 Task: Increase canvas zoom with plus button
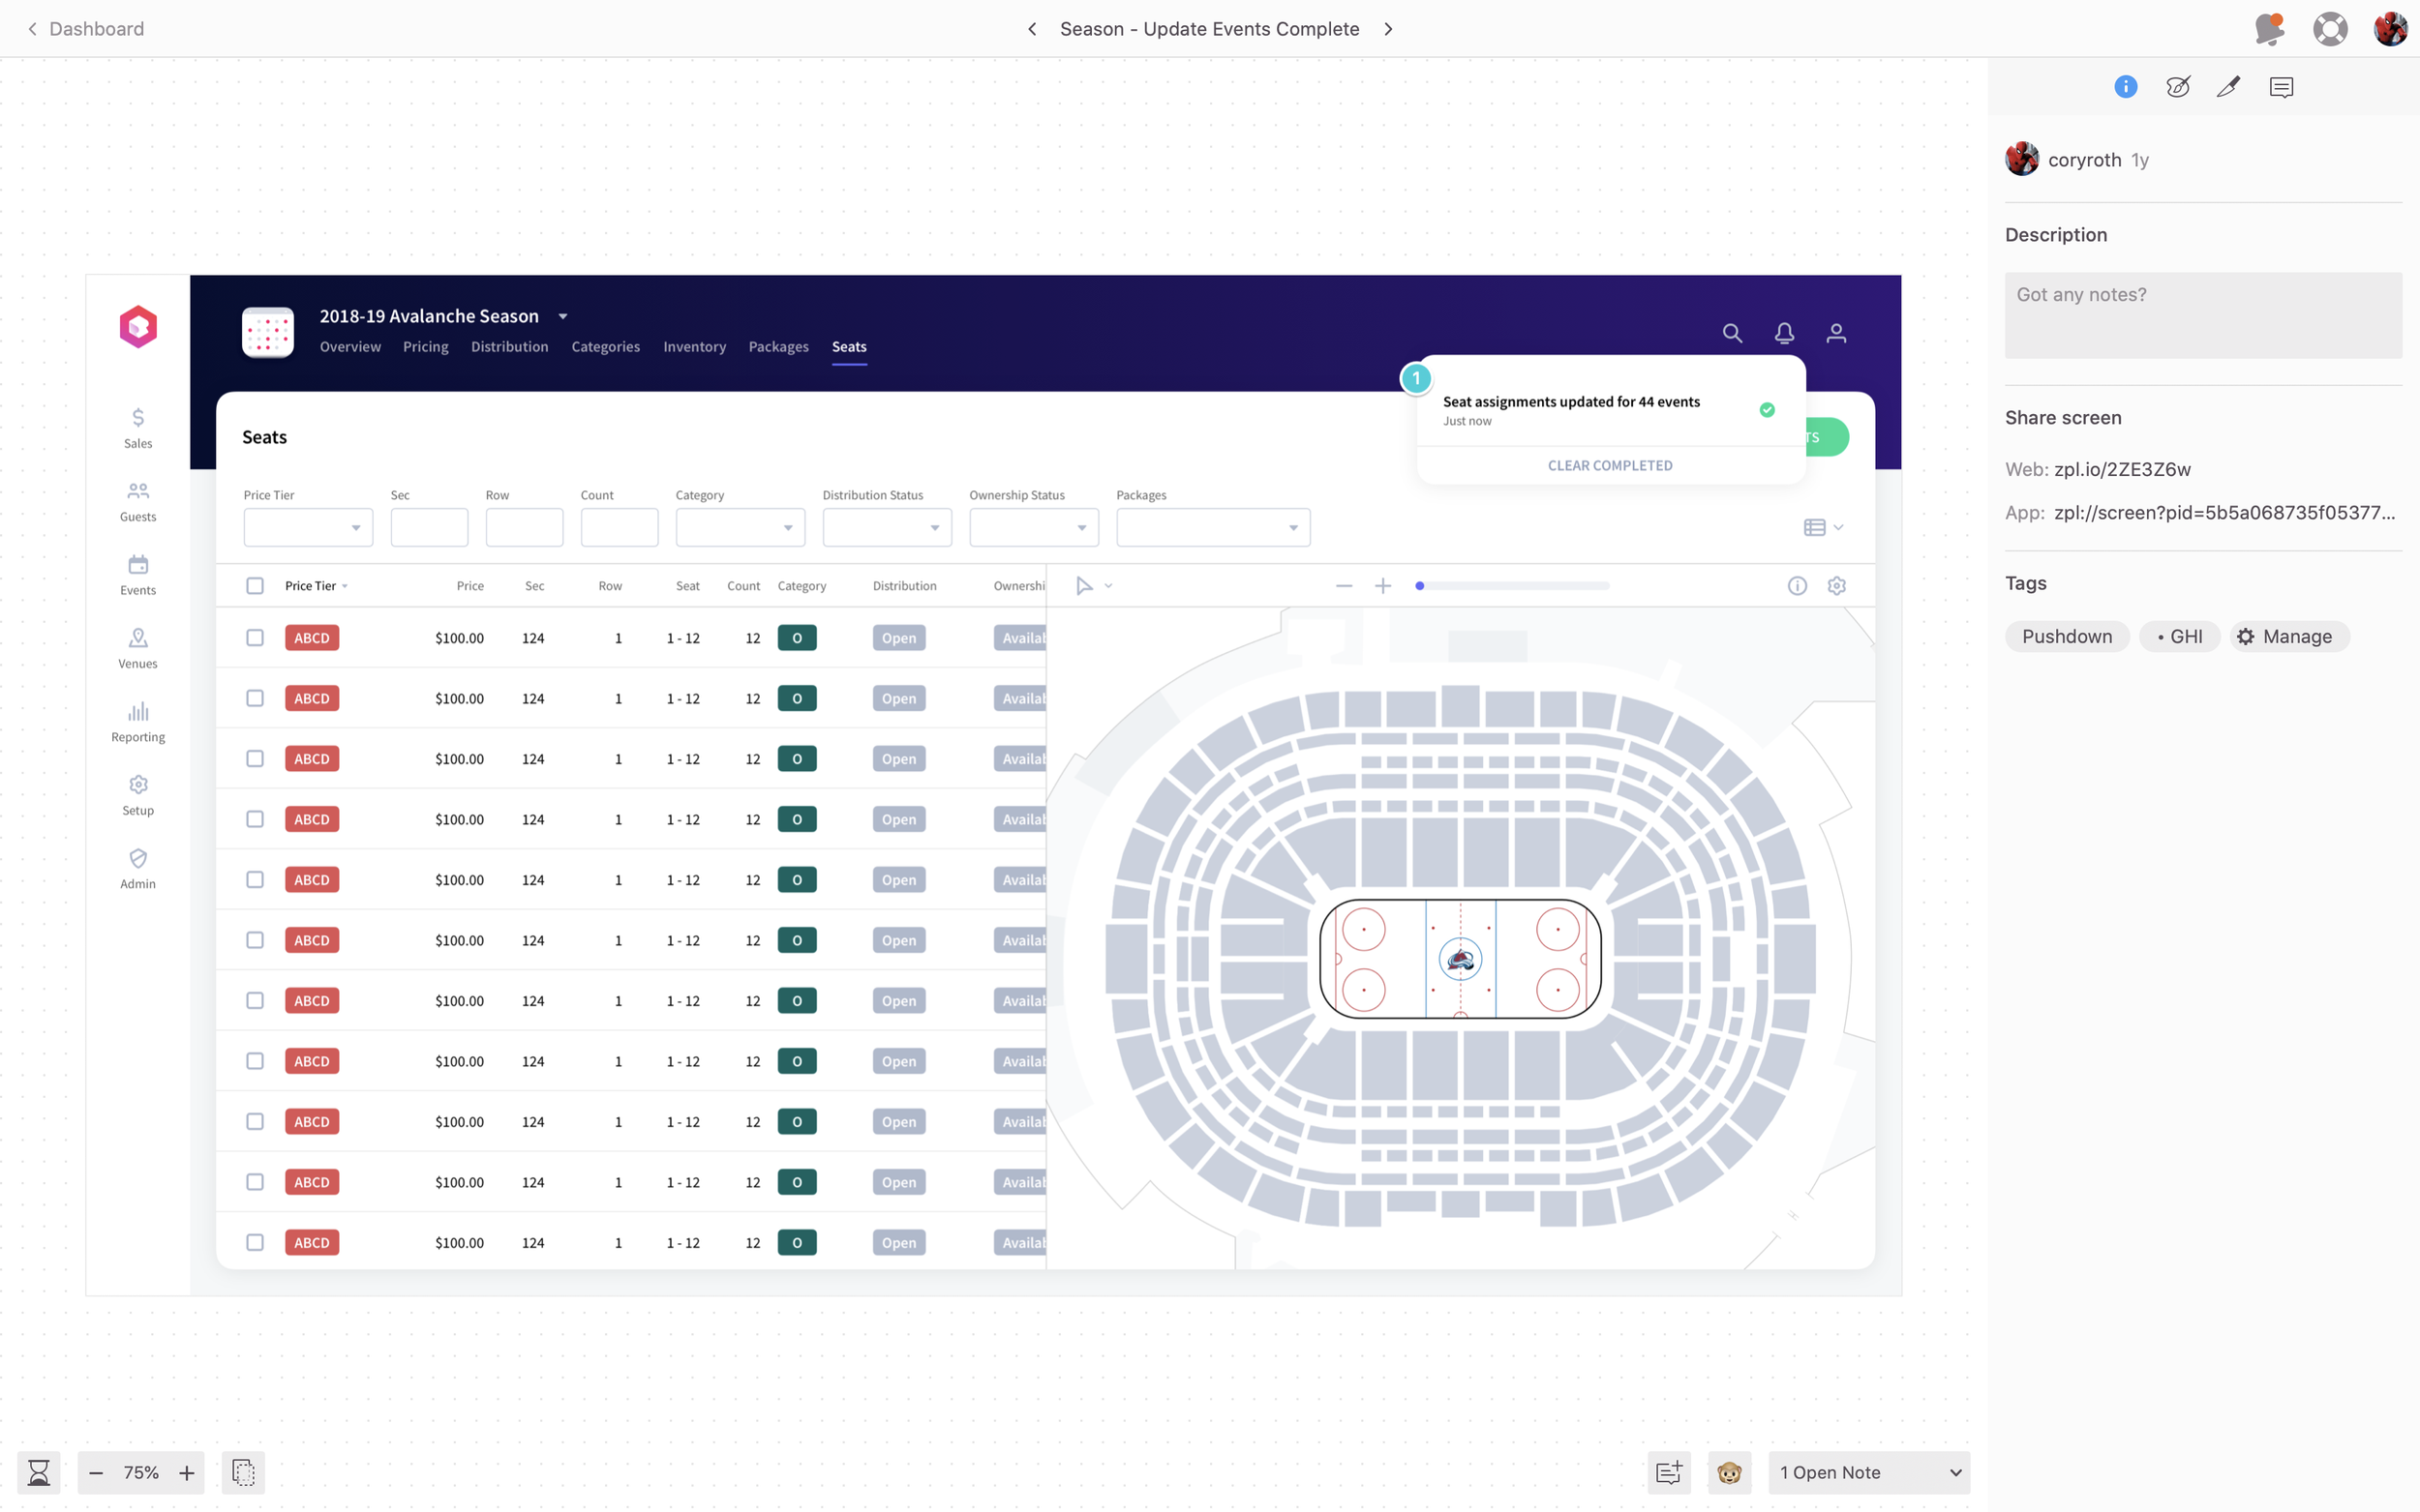point(187,1472)
